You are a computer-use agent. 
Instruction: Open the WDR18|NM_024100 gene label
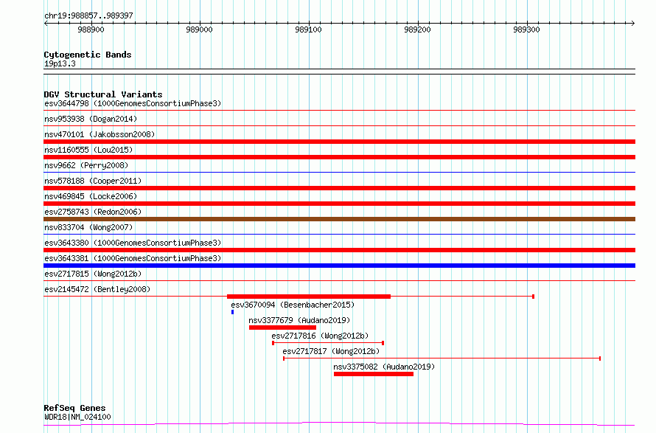coord(77,417)
